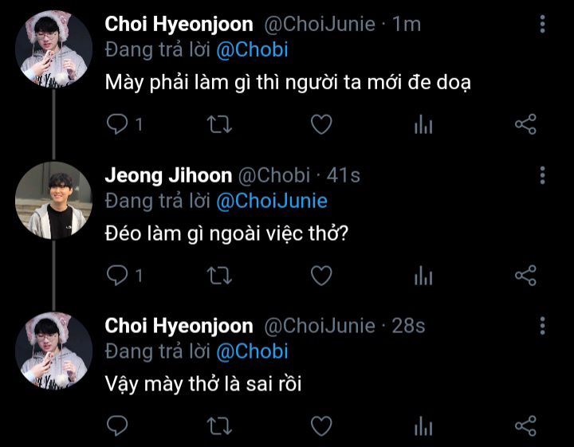Retweet Jeong Jihoon's tweet
Image resolution: width=574 pixels, height=447 pixels.
tap(219, 276)
